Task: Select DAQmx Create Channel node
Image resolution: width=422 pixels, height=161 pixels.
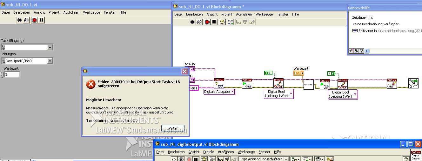Action: coord(219,83)
